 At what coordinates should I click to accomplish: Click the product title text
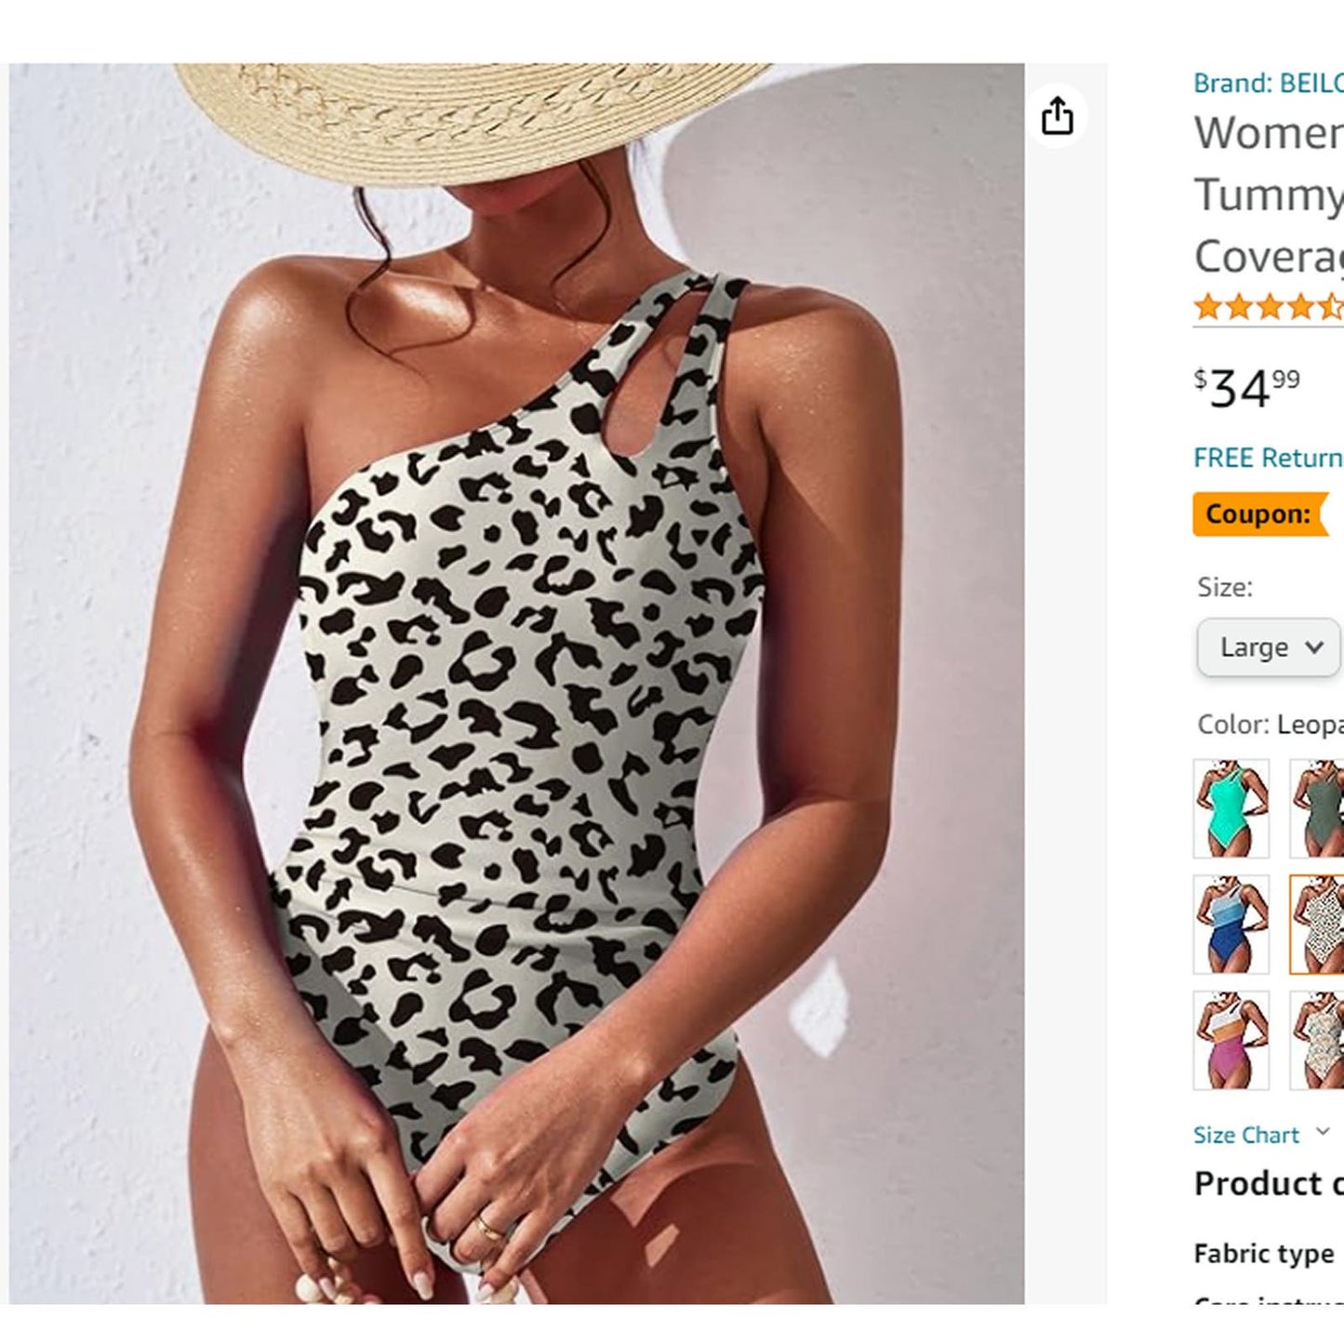click(1269, 194)
